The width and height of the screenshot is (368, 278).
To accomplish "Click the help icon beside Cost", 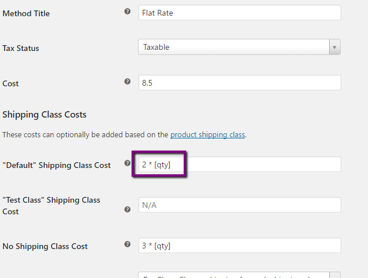I will point(127,82).
